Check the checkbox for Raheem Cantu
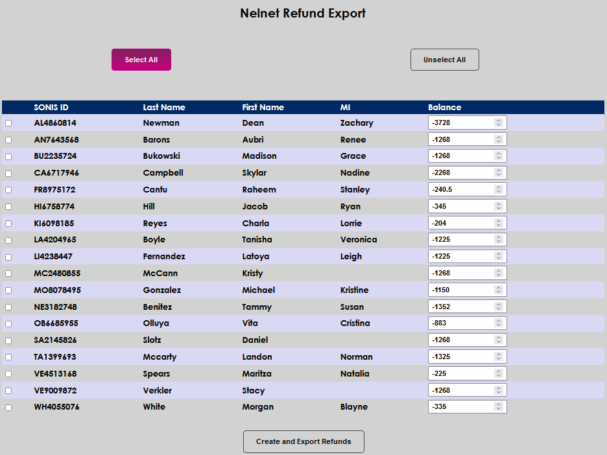607x455 pixels. click(x=8, y=189)
